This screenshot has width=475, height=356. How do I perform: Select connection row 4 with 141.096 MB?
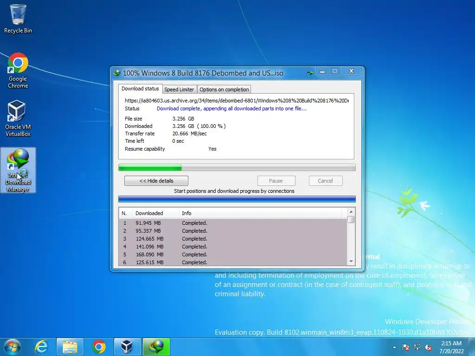pos(233,247)
